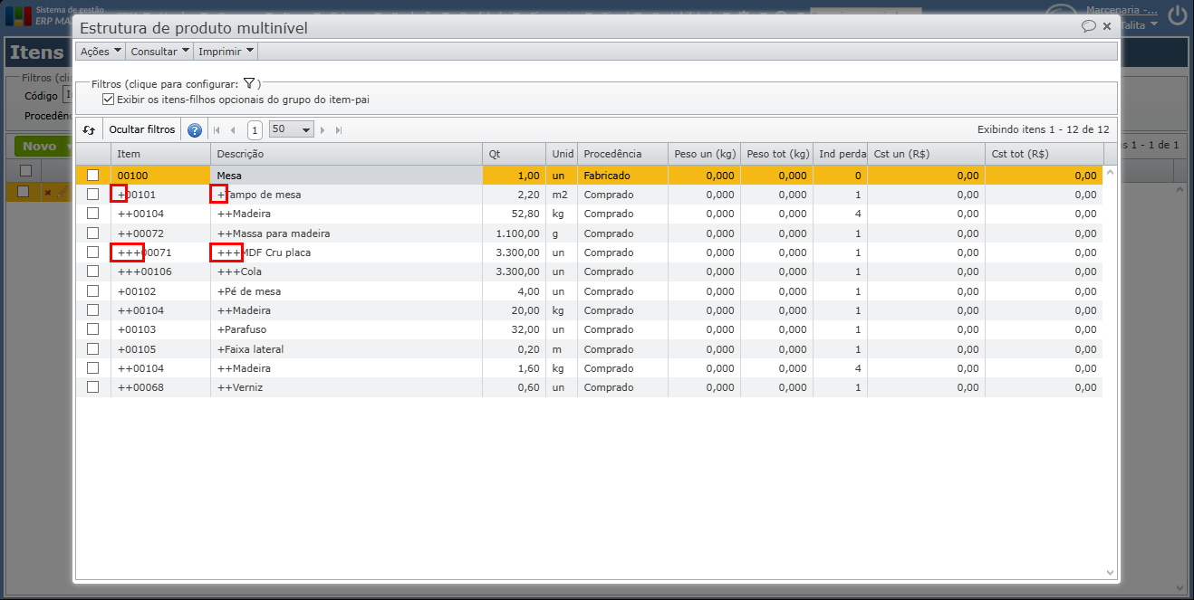The height and width of the screenshot is (600, 1194).
Task: Go to first page of results
Action: 217,130
